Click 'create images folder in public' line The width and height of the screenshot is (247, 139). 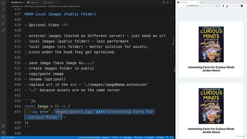pos(59,68)
